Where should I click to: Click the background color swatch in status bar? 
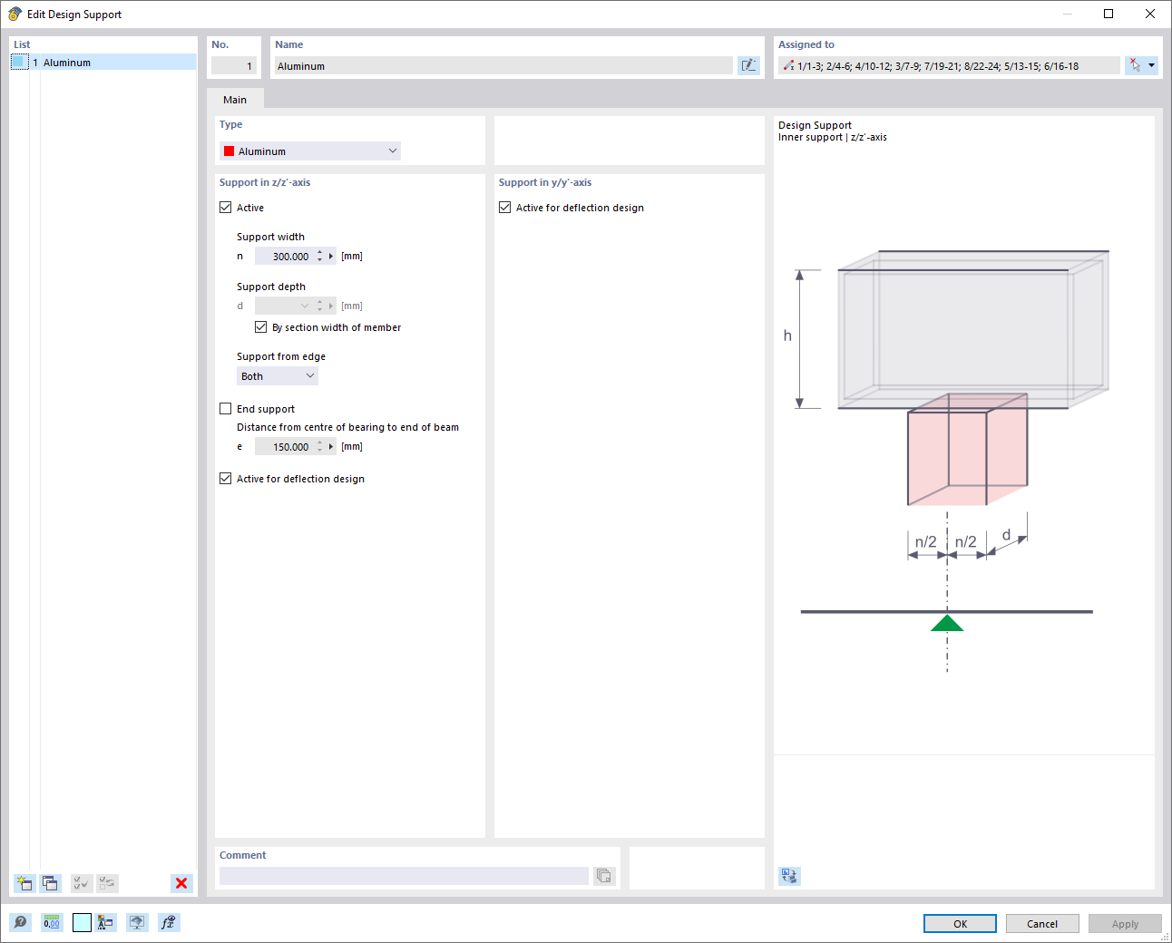81,922
